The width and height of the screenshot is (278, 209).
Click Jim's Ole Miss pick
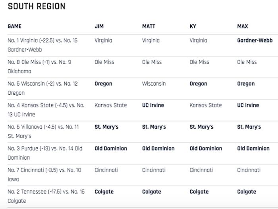click(x=104, y=62)
